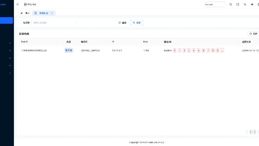Click the Port column header

tap(145, 42)
